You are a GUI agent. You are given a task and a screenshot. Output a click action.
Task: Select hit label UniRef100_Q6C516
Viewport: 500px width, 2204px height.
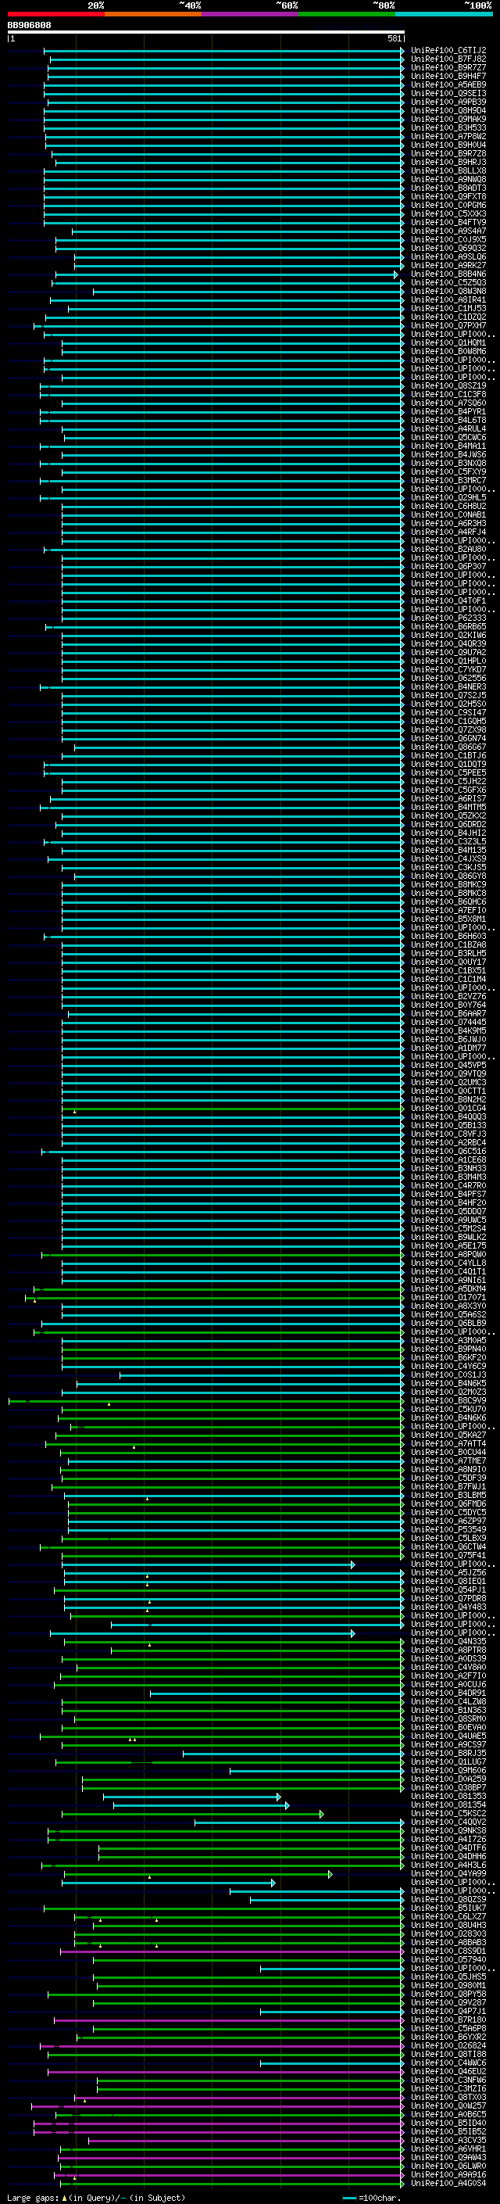[448, 1152]
